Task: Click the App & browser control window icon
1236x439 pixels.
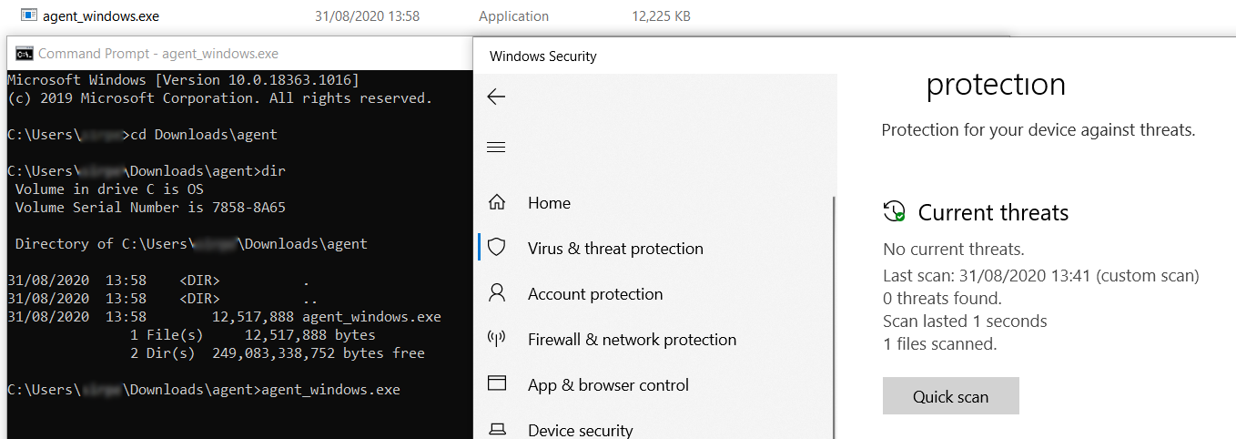Action: (497, 383)
